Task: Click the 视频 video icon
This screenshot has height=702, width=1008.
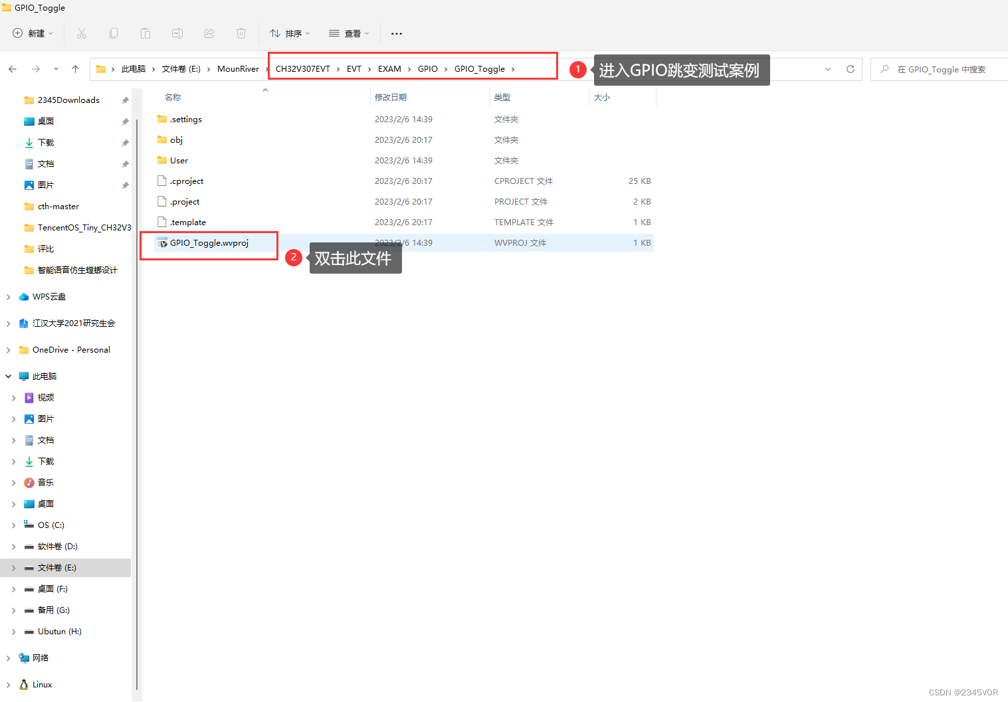Action: (29, 398)
